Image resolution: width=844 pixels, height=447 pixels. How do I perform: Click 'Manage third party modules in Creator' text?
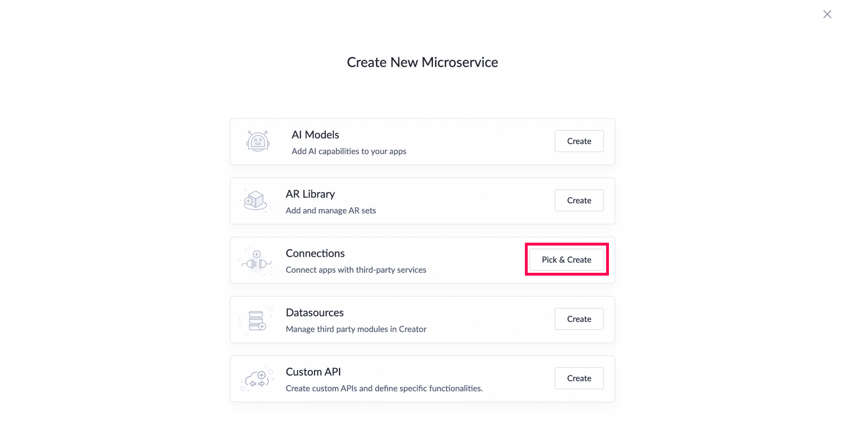tap(356, 329)
